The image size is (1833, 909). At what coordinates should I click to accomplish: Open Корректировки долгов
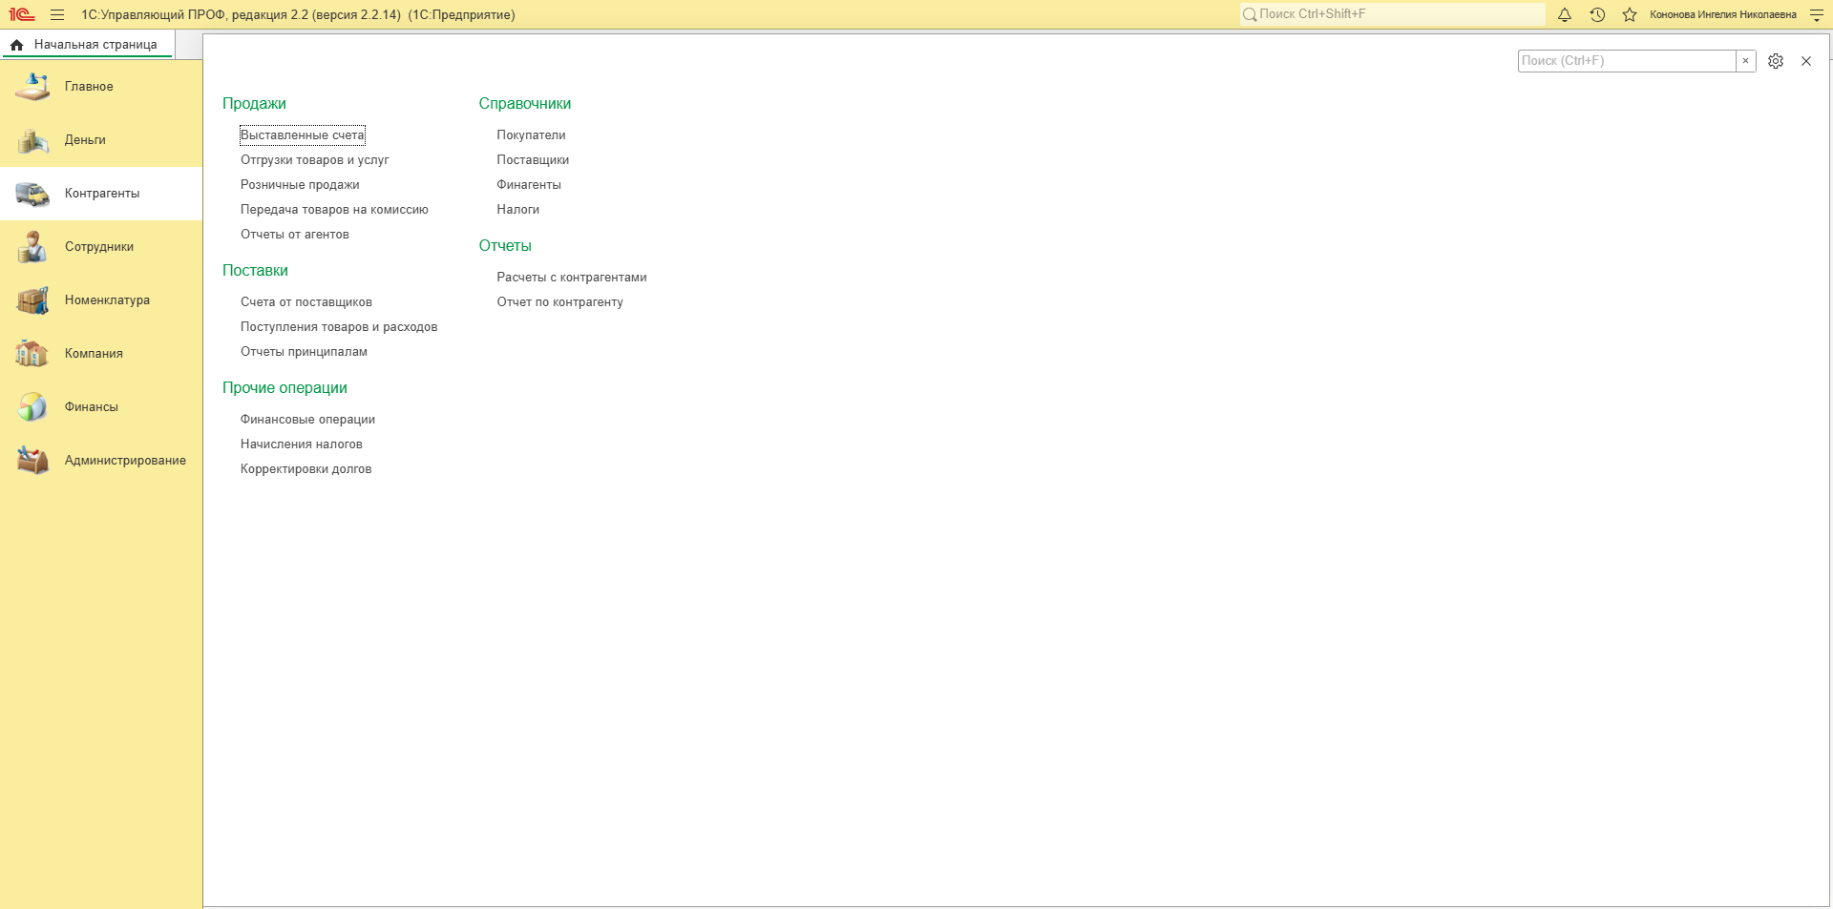[305, 469]
